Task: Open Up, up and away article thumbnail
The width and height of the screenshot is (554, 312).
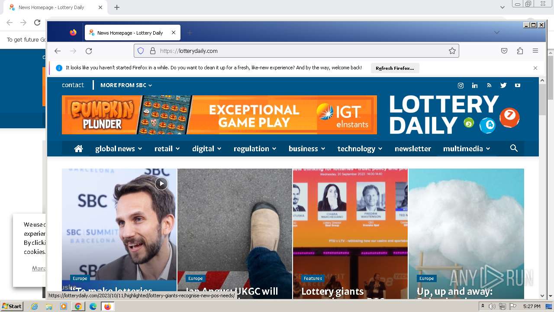Action: (x=466, y=234)
